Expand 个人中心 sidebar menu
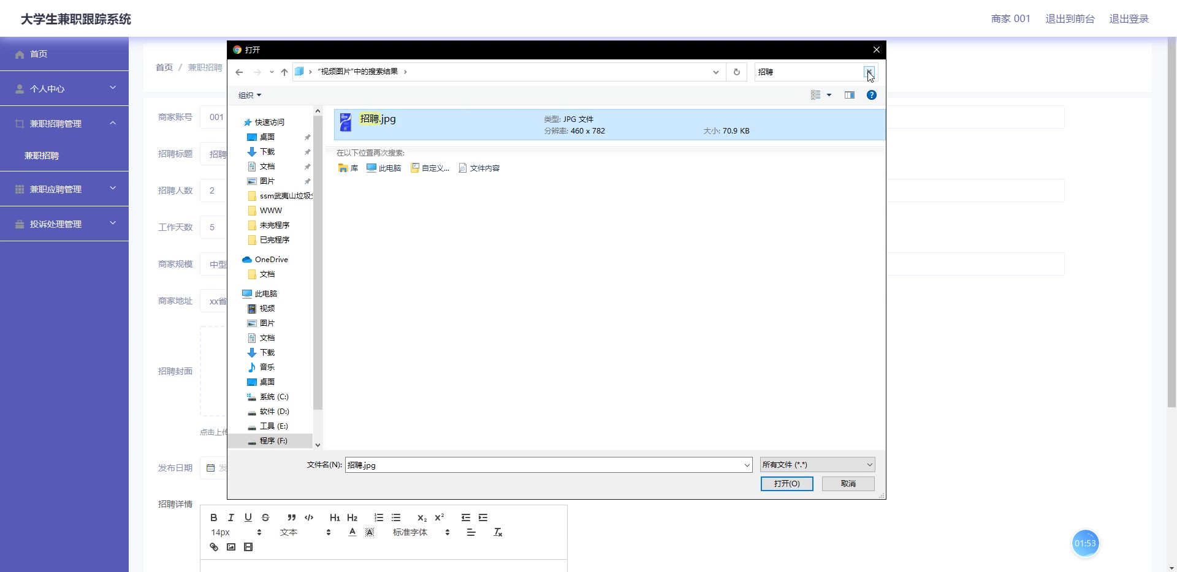The height and width of the screenshot is (572, 1177). coord(64,89)
